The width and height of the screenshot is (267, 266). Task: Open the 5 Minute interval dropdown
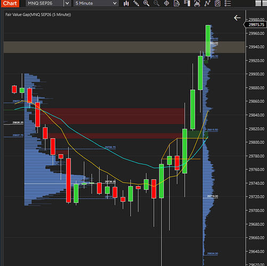[x=96, y=3]
